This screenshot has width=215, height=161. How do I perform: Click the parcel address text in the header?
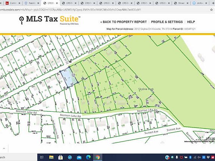(x=153, y=29)
